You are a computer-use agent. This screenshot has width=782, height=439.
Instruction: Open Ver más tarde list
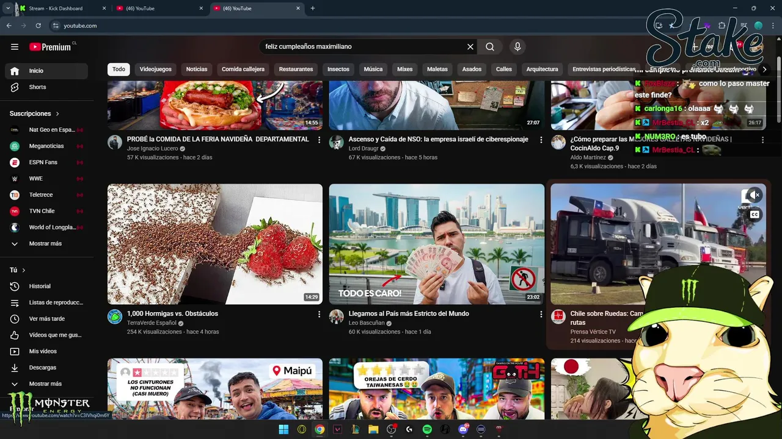pyautogui.click(x=46, y=319)
